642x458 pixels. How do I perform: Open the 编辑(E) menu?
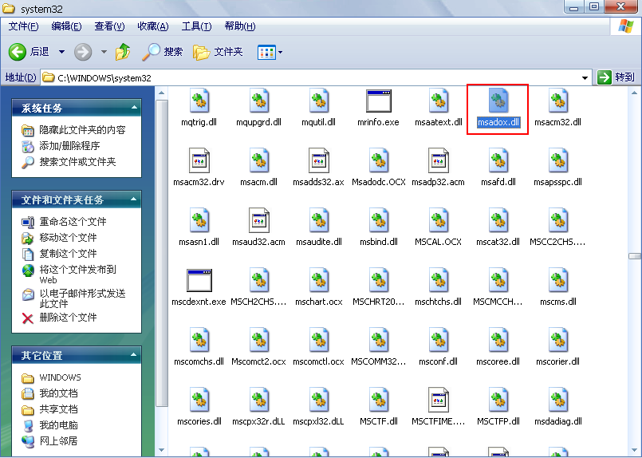point(66,26)
